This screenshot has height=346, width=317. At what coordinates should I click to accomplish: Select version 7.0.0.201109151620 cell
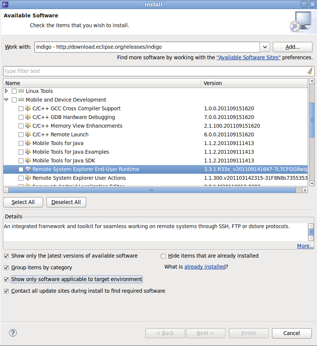tap(229, 117)
